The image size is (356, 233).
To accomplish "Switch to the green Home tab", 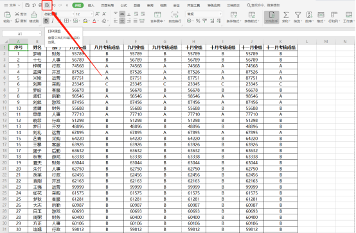I will [78, 5].
